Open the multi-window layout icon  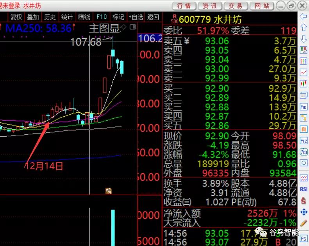pos(304,96)
